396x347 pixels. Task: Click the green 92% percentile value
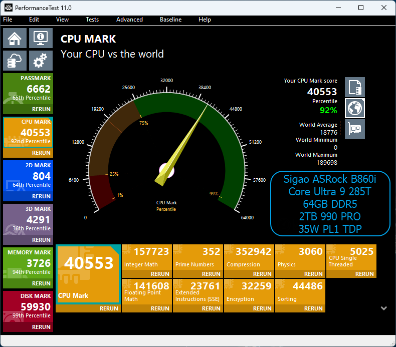point(328,110)
